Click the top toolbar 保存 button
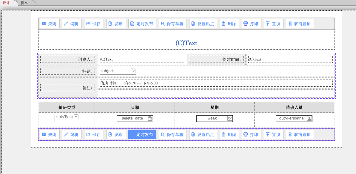 coord(94,24)
